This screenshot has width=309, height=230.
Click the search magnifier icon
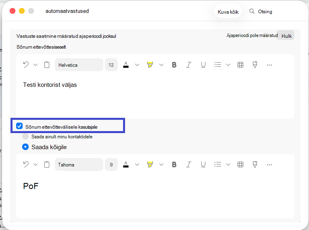(x=252, y=11)
